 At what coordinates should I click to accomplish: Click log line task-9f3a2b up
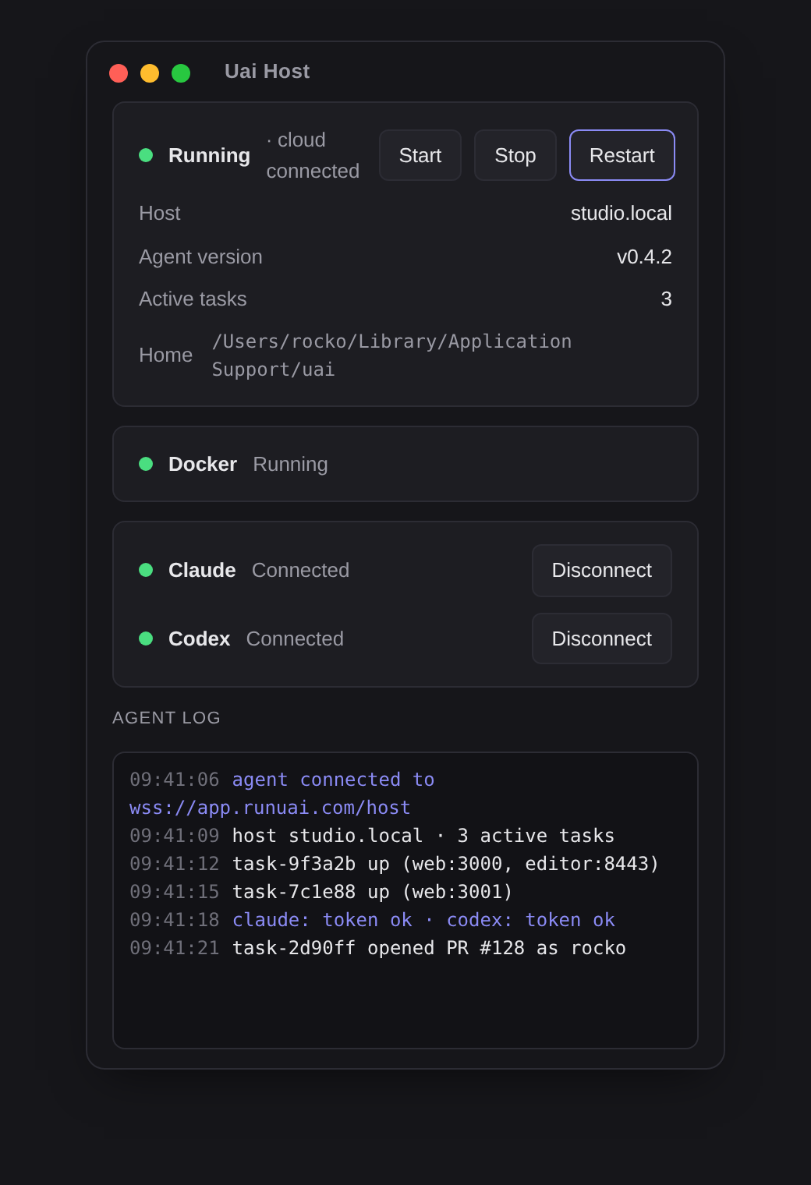tap(395, 864)
